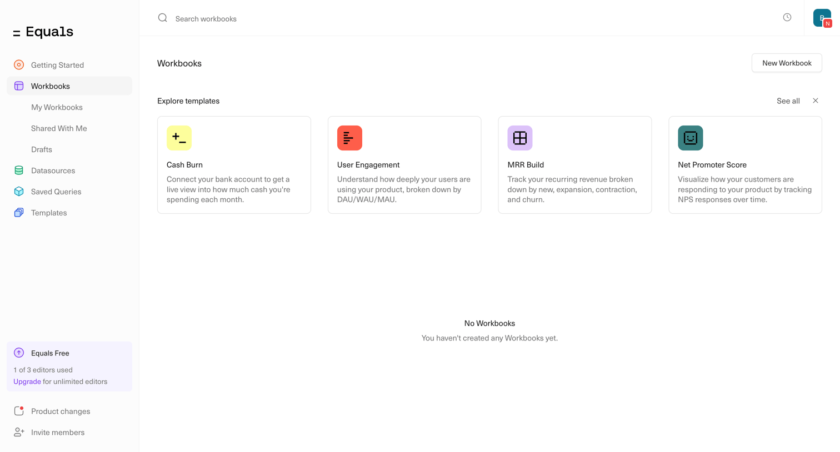Click the Equals Free plan label
This screenshot has width=840, height=452.
tap(50, 353)
